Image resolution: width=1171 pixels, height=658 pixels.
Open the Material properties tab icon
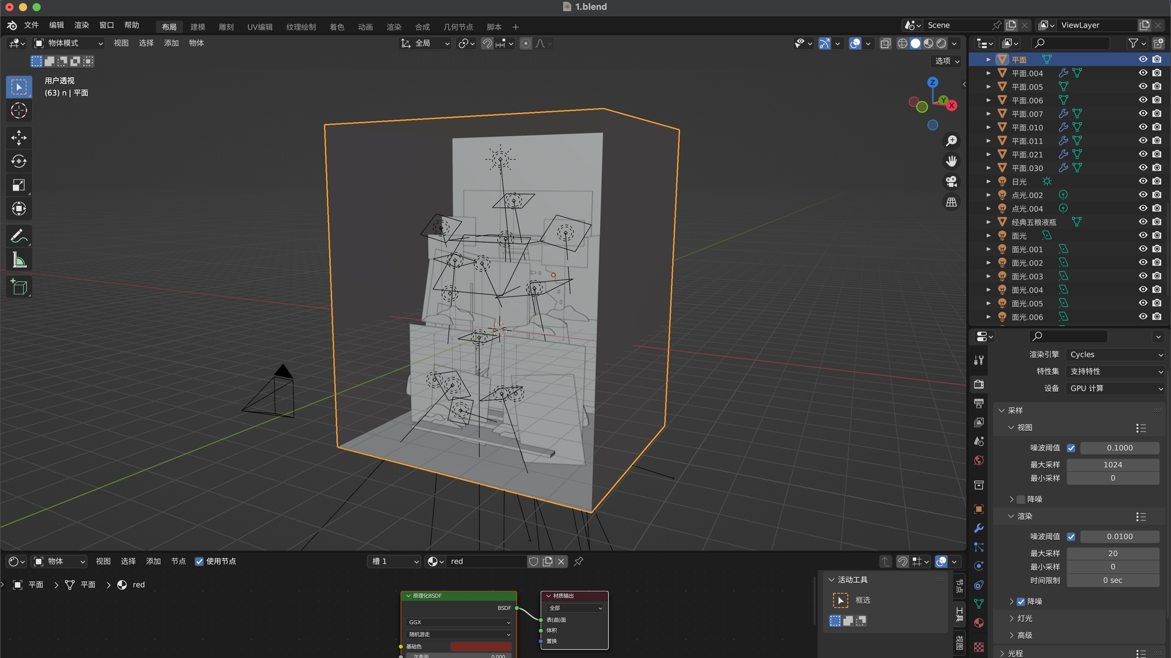pyautogui.click(x=979, y=623)
